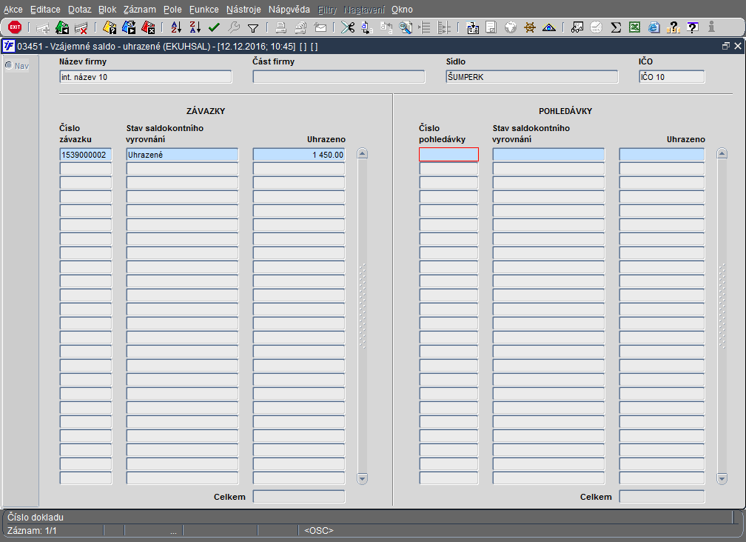Export with the green Excel icon
The width and height of the screenshot is (746, 542).
[635, 27]
